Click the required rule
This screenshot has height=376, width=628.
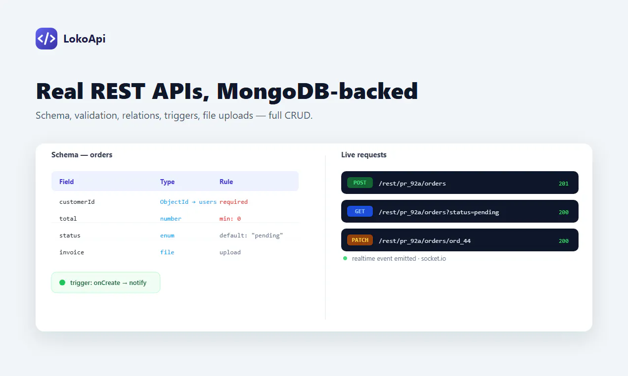[234, 202]
